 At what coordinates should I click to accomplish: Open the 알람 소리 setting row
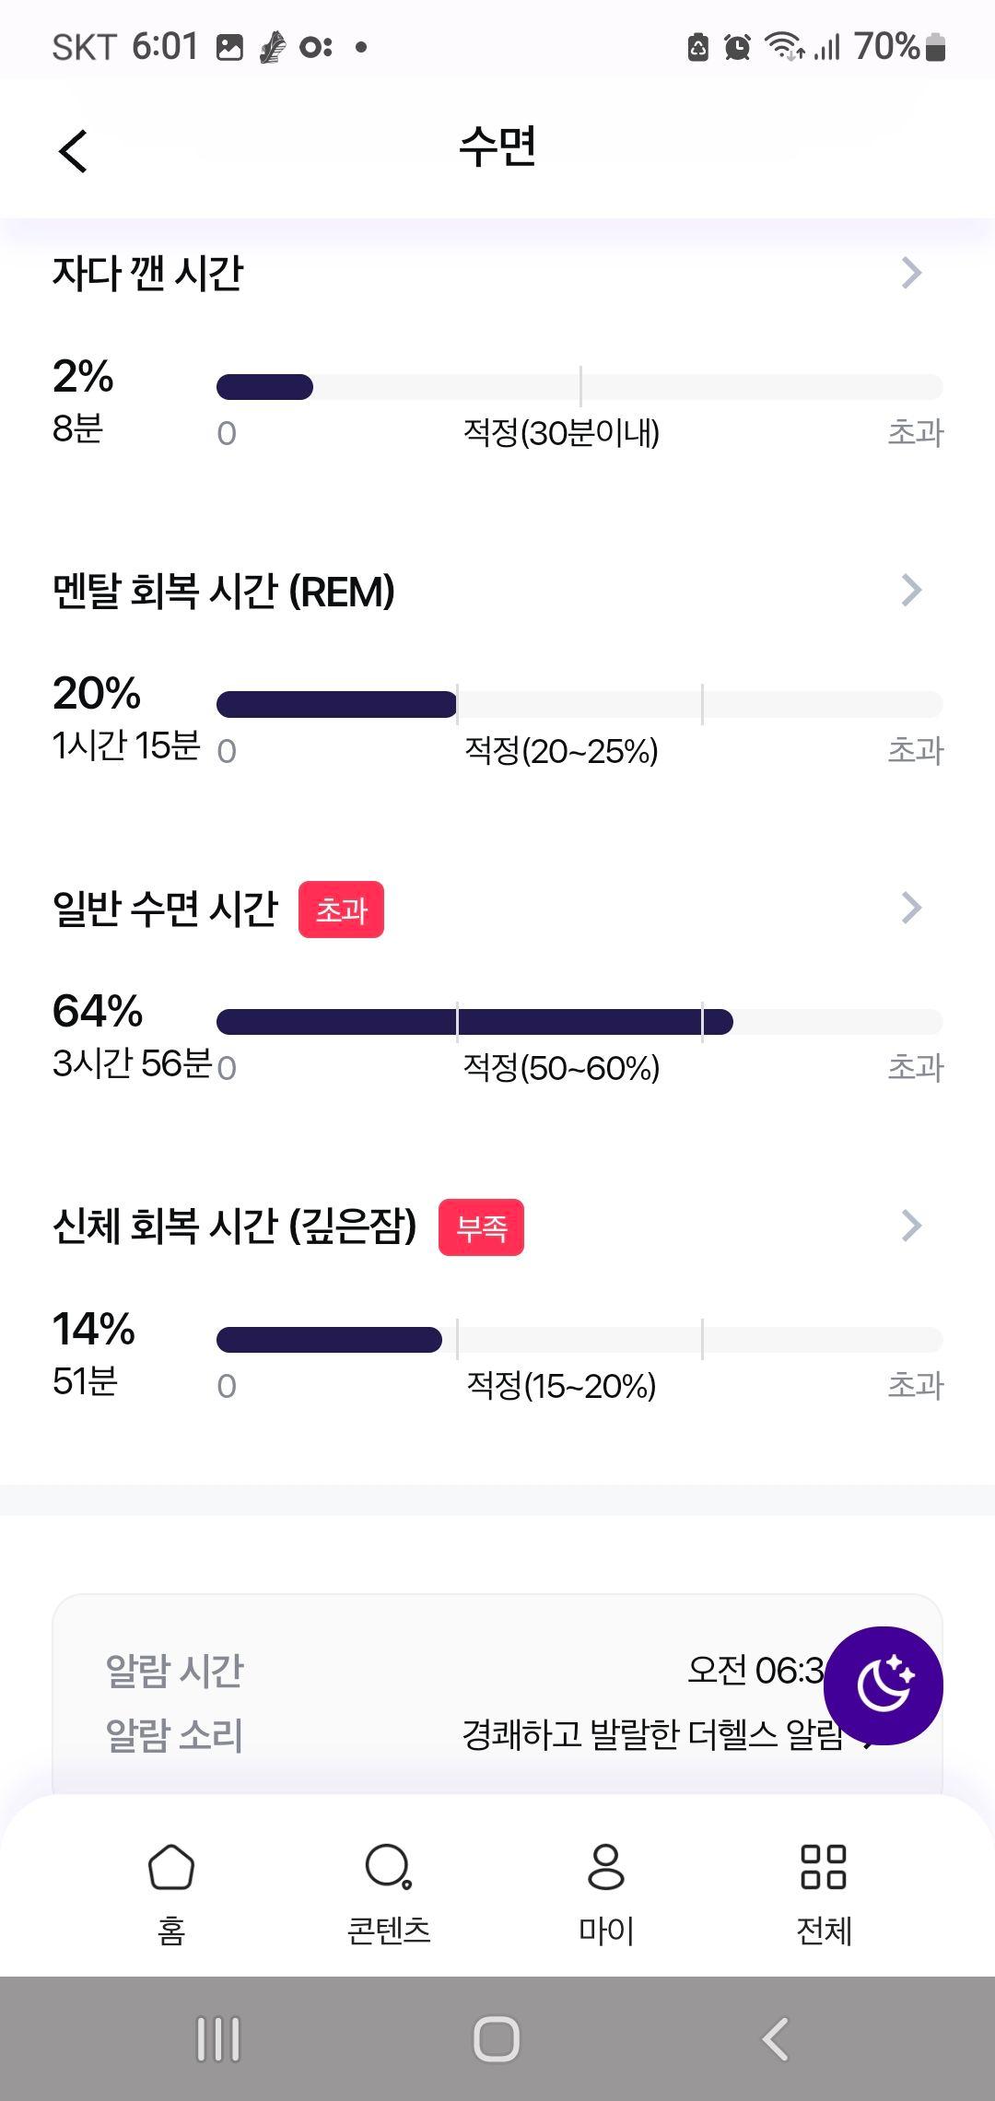(x=497, y=1735)
